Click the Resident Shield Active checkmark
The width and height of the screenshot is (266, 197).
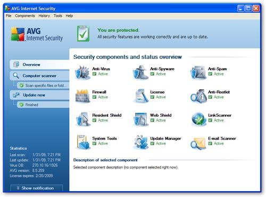click(x=94, y=120)
